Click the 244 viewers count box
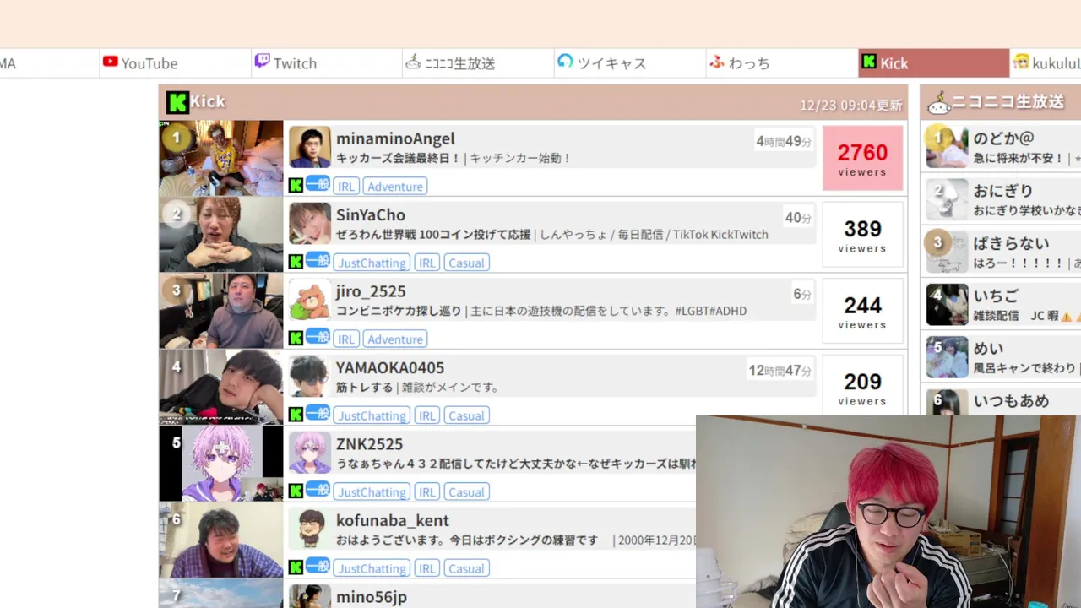The height and width of the screenshot is (608, 1081). point(862,311)
